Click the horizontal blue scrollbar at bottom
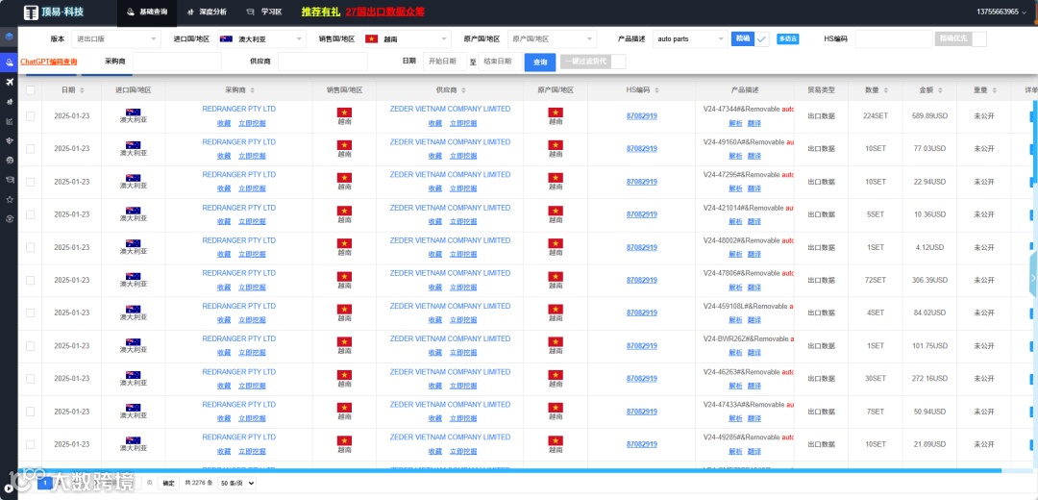The width and height of the screenshot is (1038, 500). coord(509,471)
